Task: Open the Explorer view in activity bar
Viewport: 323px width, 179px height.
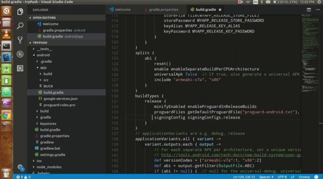Action: (x=20, y=12)
